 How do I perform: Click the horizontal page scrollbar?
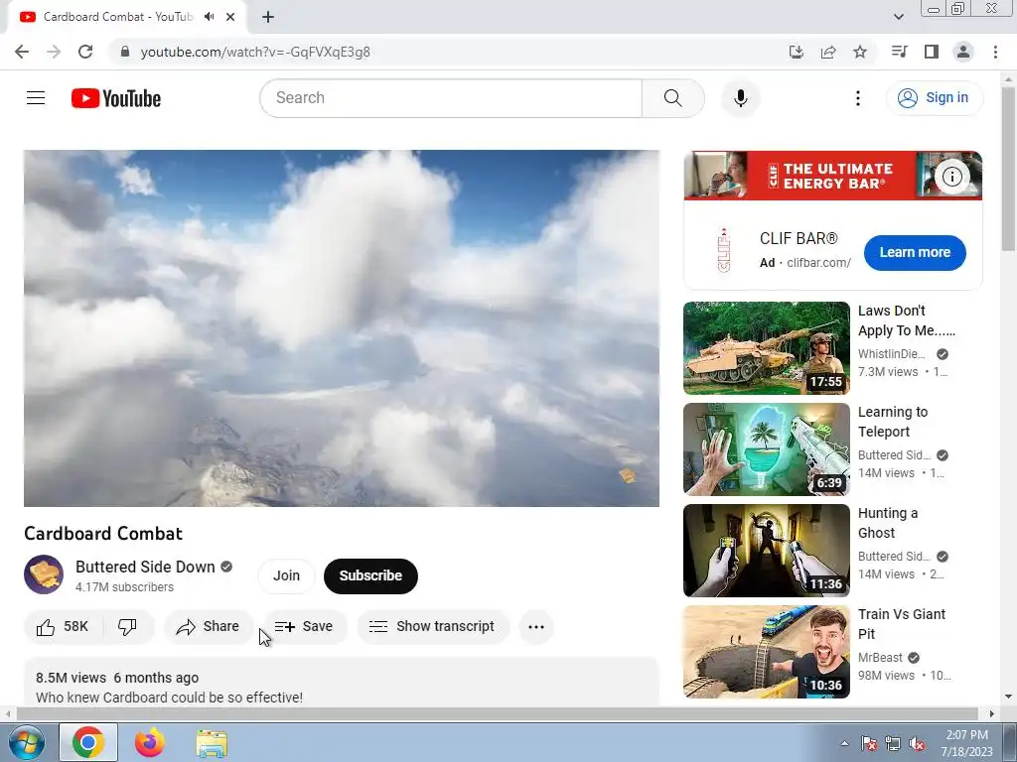tap(497, 713)
